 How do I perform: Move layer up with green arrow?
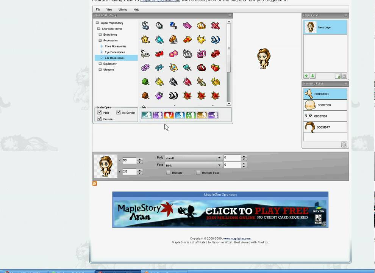pos(306,76)
